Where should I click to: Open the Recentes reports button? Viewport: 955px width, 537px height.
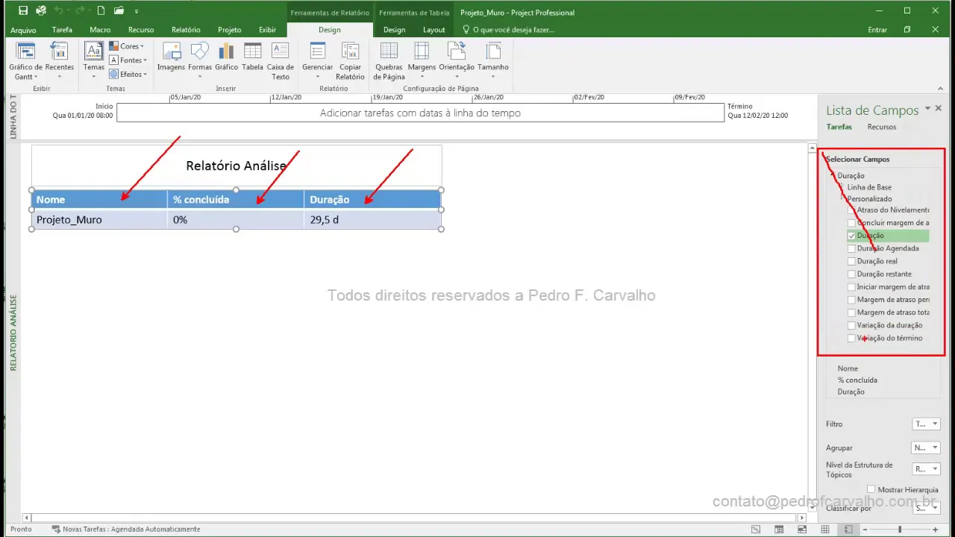tap(59, 61)
